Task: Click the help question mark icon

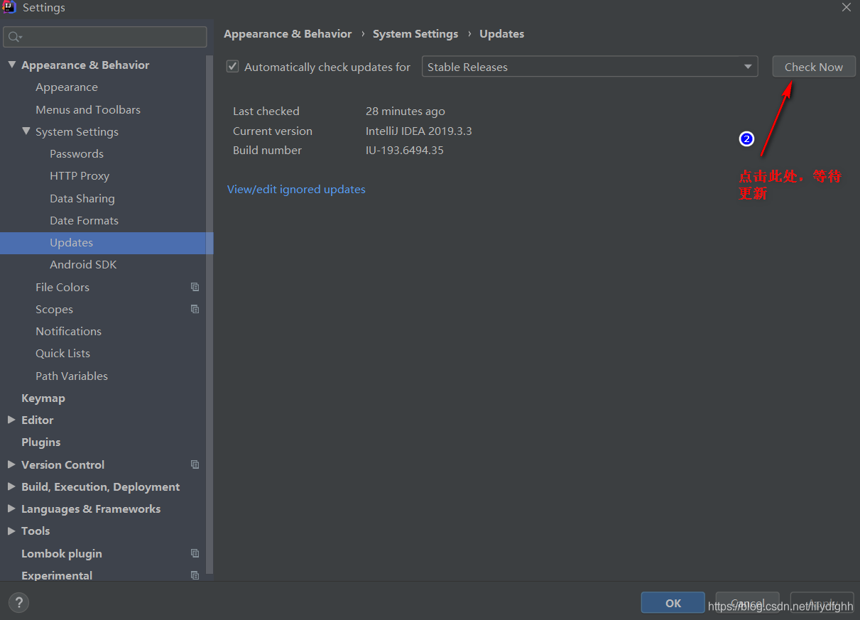Action: coord(18,603)
